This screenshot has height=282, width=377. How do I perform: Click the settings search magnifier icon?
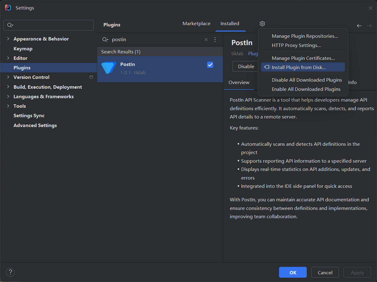pyautogui.click(x=10, y=25)
